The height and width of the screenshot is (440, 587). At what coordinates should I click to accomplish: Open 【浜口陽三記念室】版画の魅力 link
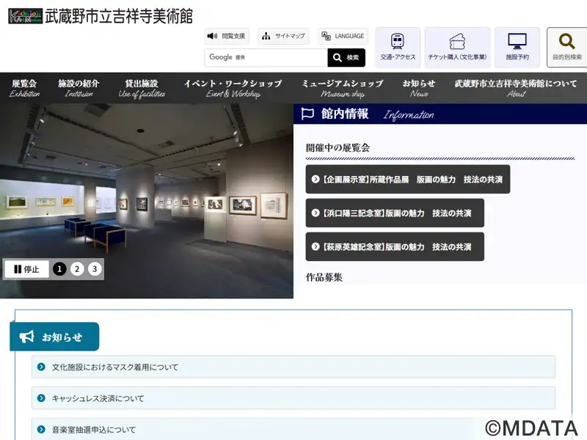tap(395, 213)
